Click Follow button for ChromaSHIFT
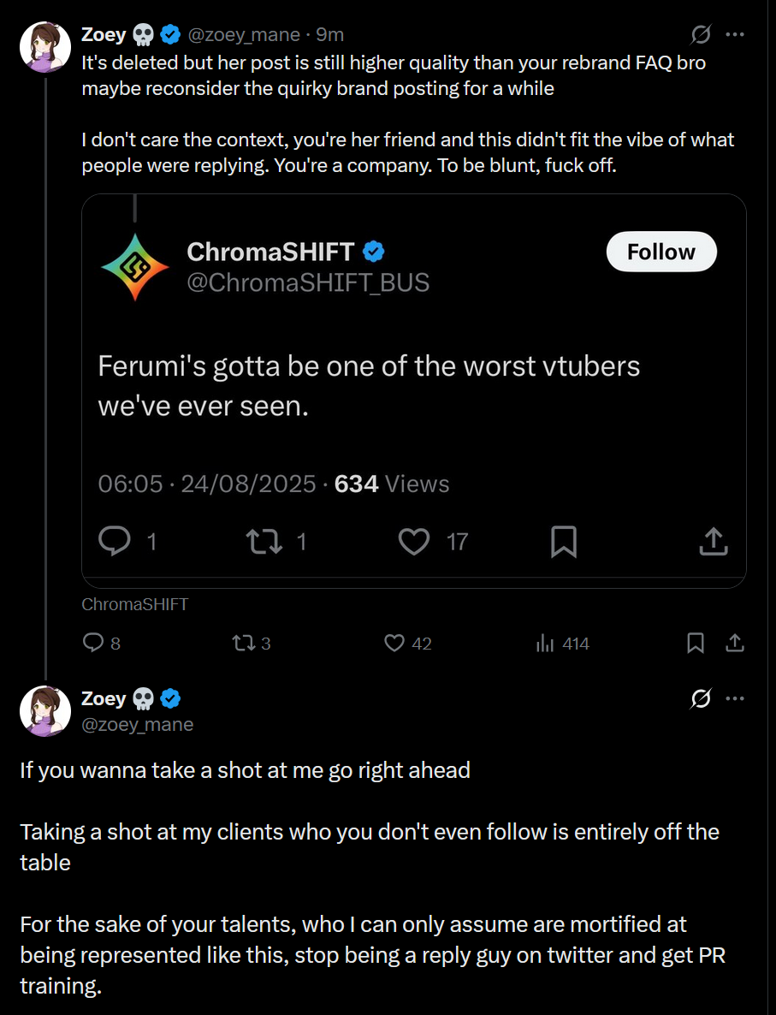The height and width of the screenshot is (1015, 776). 660,252
